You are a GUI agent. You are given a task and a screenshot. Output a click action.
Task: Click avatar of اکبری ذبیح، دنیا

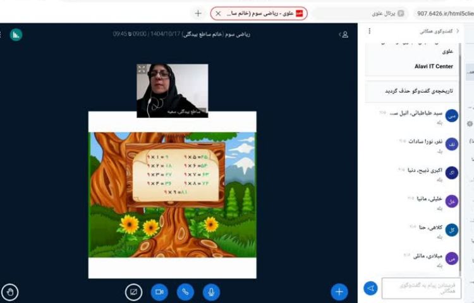(x=452, y=172)
